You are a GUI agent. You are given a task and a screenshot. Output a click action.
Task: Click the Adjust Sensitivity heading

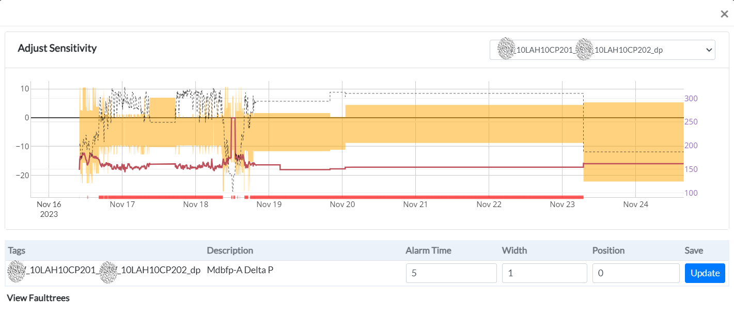pos(57,49)
